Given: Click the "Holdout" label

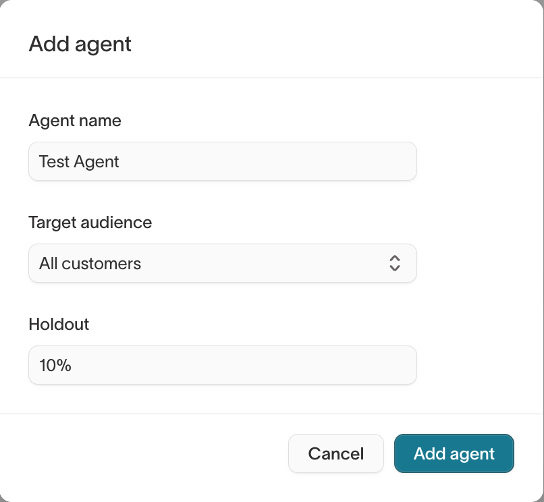Looking at the screenshot, I should click(59, 325).
